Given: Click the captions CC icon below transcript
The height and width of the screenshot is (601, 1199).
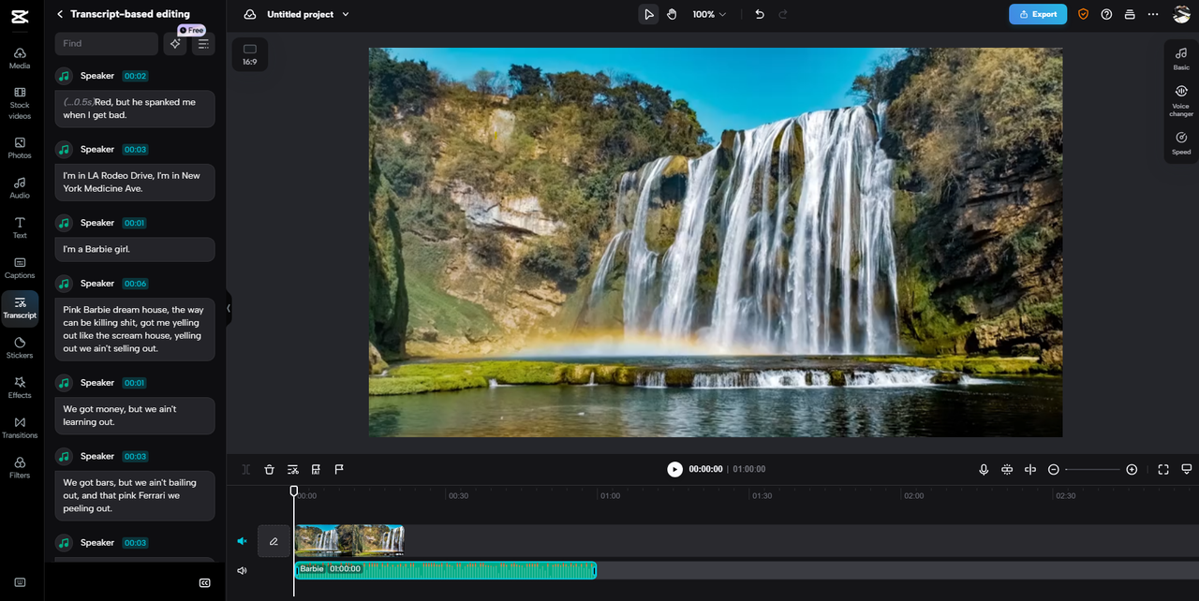Looking at the screenshot, I should pos(205,583).
